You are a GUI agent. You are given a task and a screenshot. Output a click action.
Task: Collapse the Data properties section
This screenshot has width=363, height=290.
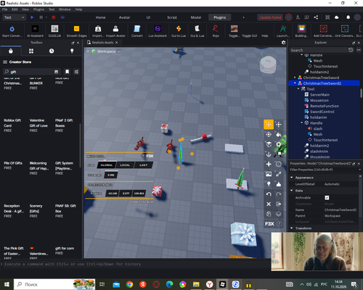pyautogui.click(x=292, y=191)
